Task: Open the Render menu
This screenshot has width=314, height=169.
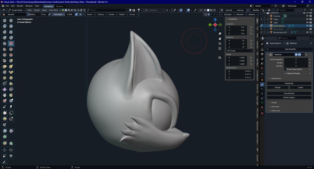Action: point(20,6)
